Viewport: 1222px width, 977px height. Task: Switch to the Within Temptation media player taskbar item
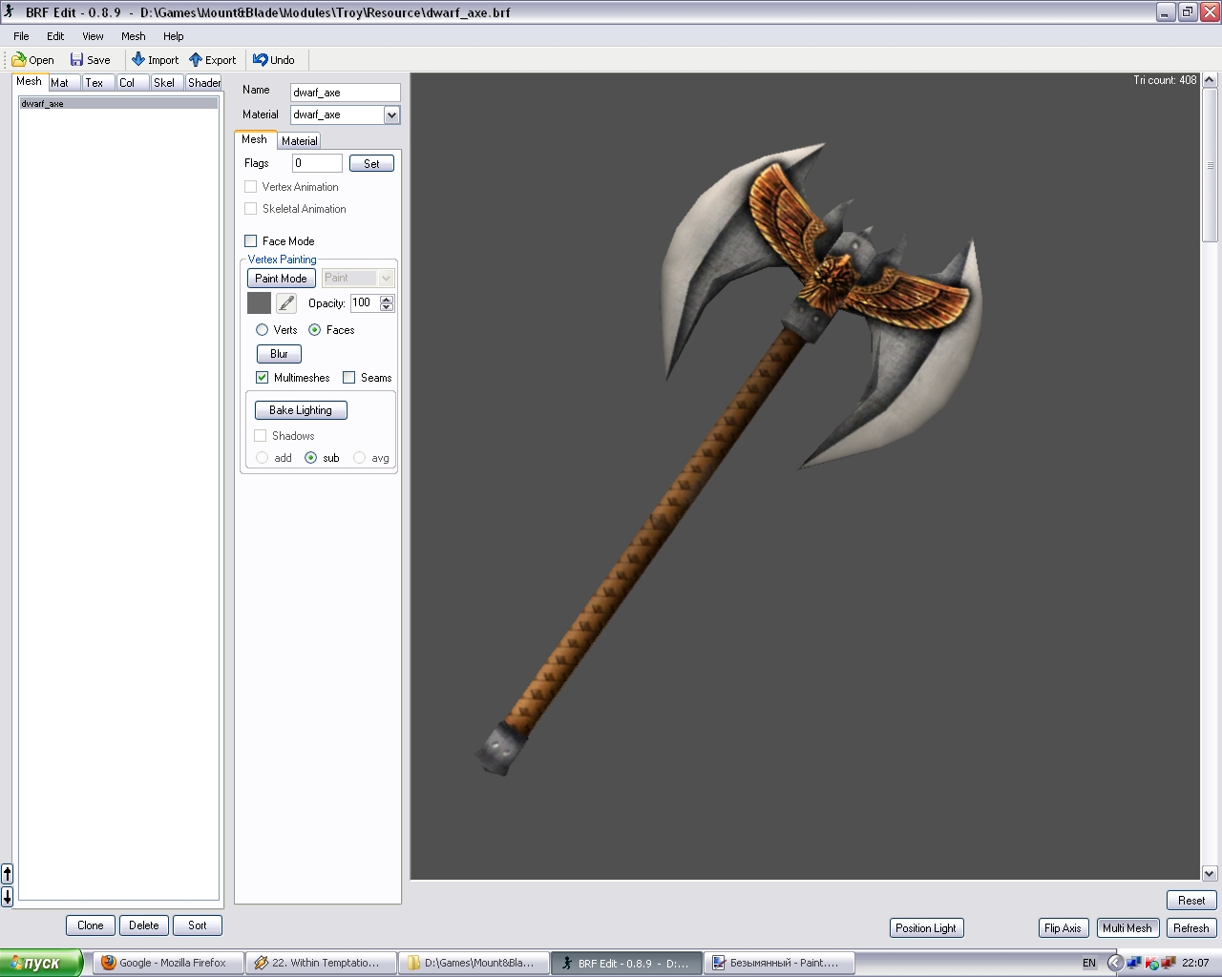coord(321,963)
